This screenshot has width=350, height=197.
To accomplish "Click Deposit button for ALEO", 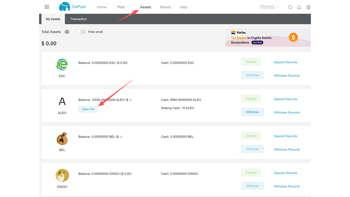I will click(251, 99).
